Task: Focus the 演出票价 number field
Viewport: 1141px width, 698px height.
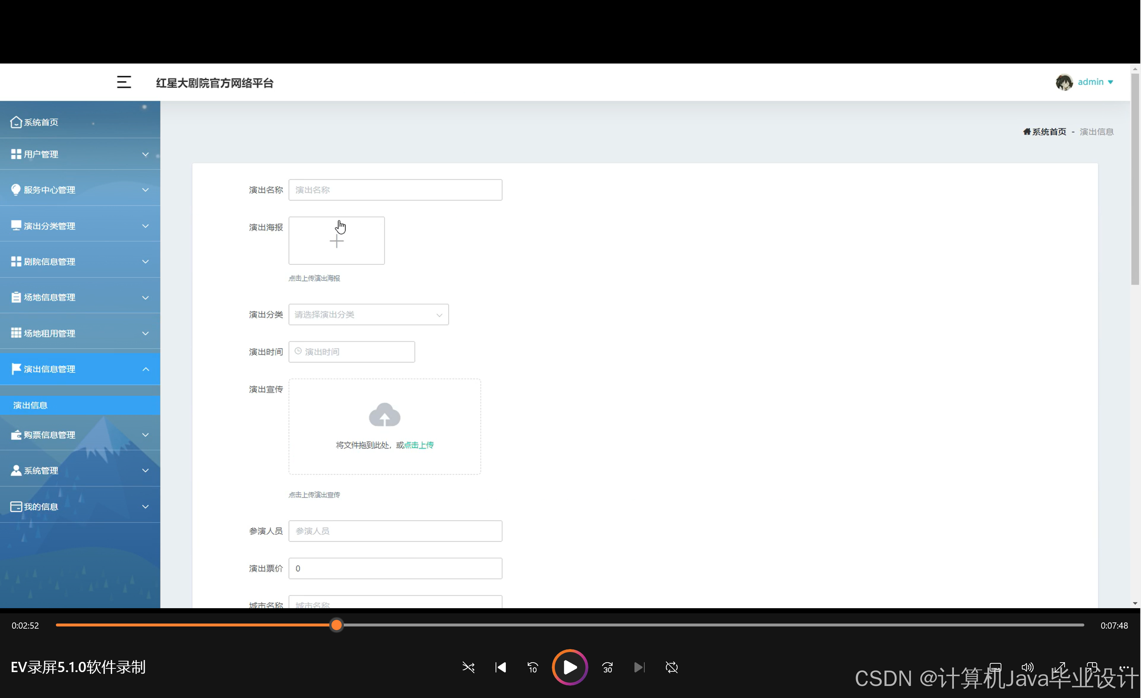Action: 395,568
